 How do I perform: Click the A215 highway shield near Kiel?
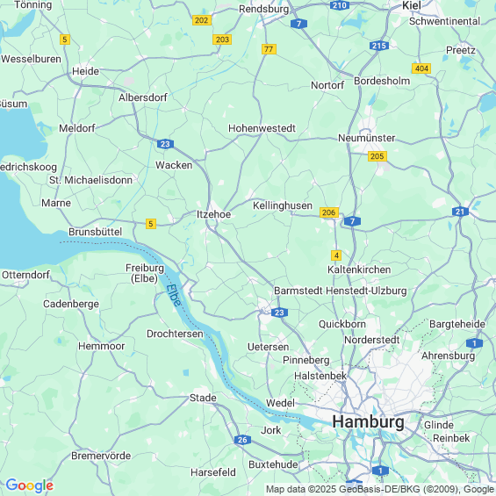(x=379, y=46)
